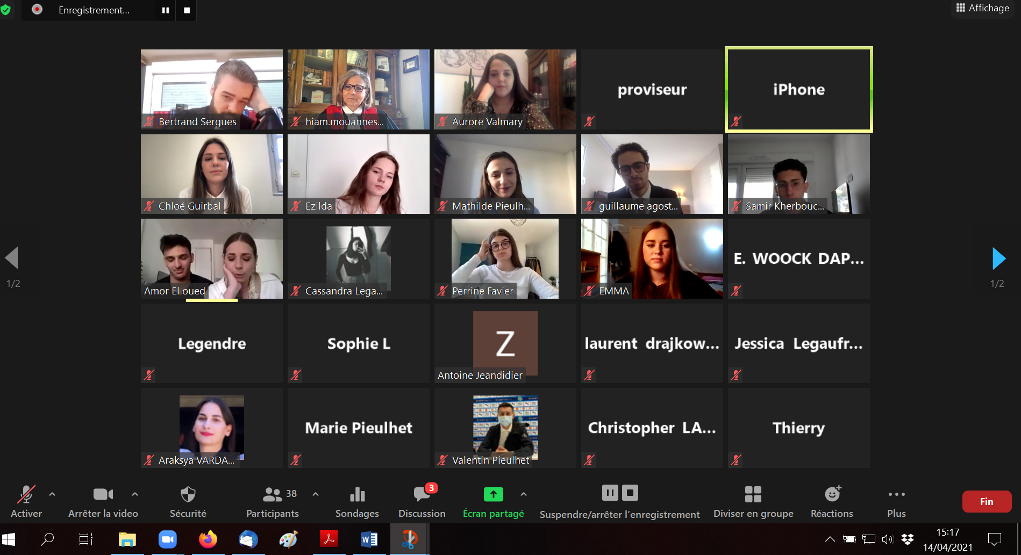The width and height of the screenshot is (1021, 555).
Task: Show hidden system tray icons
Action: (830, 539)
